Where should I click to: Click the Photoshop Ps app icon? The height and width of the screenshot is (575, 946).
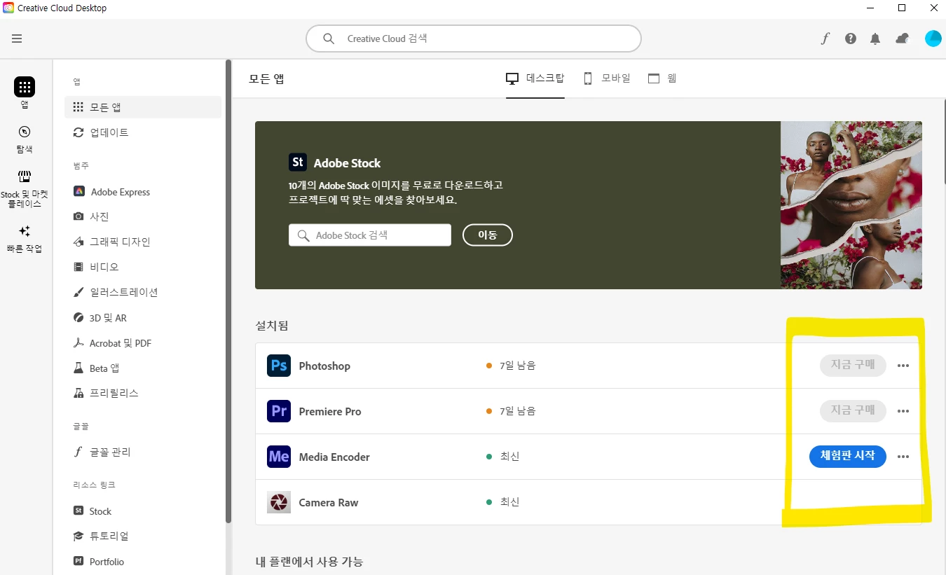pos(279,366)
